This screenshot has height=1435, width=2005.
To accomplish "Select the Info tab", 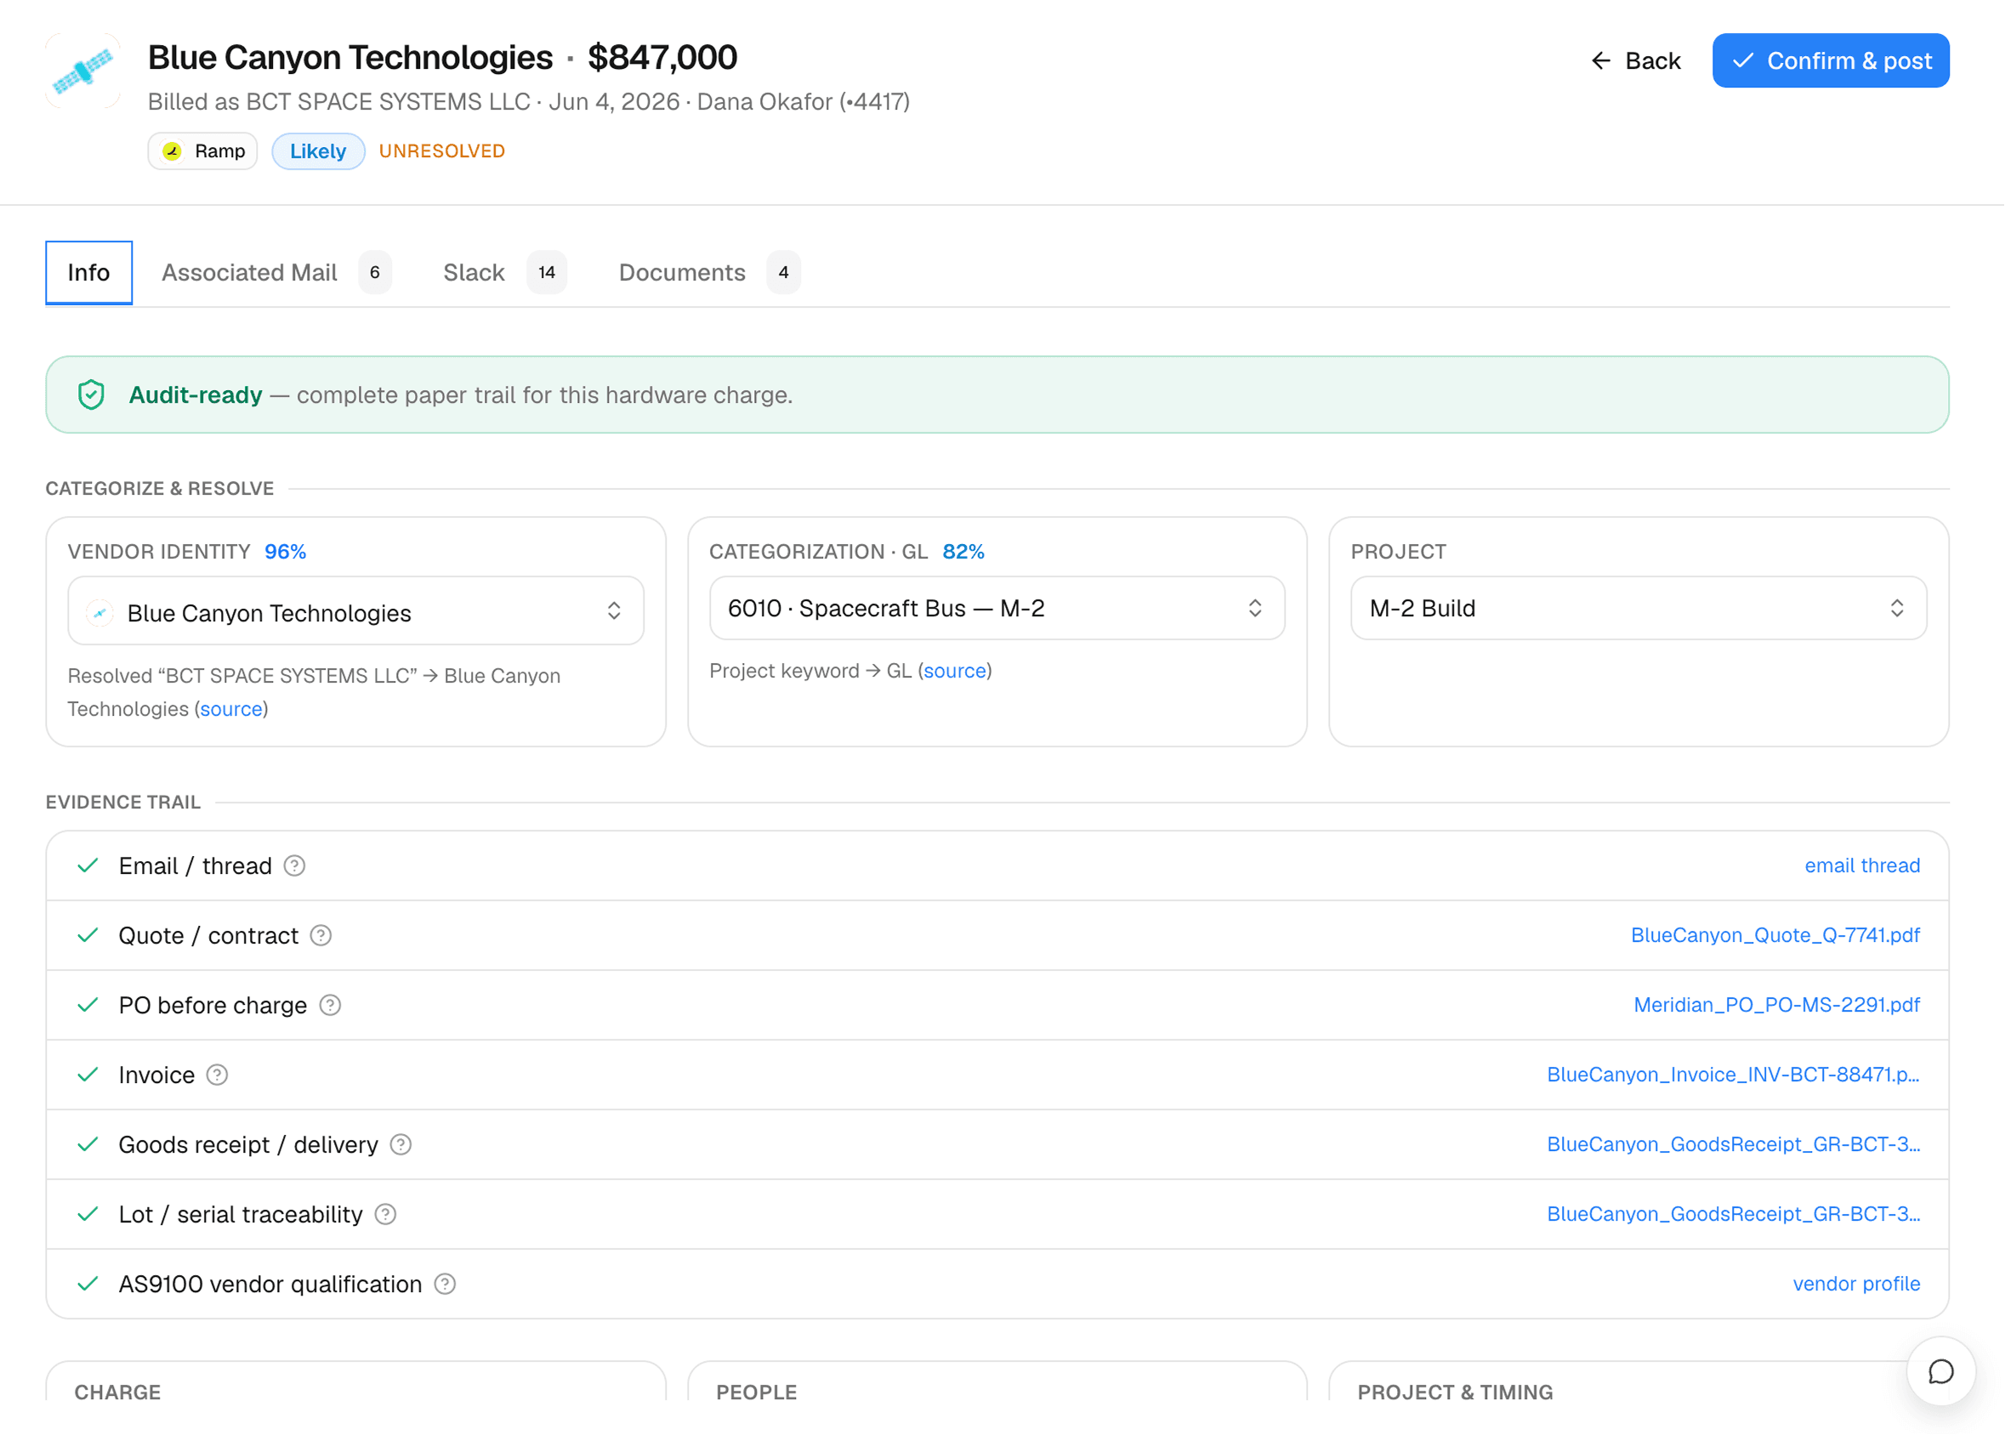I will click(x=88, y=272).
